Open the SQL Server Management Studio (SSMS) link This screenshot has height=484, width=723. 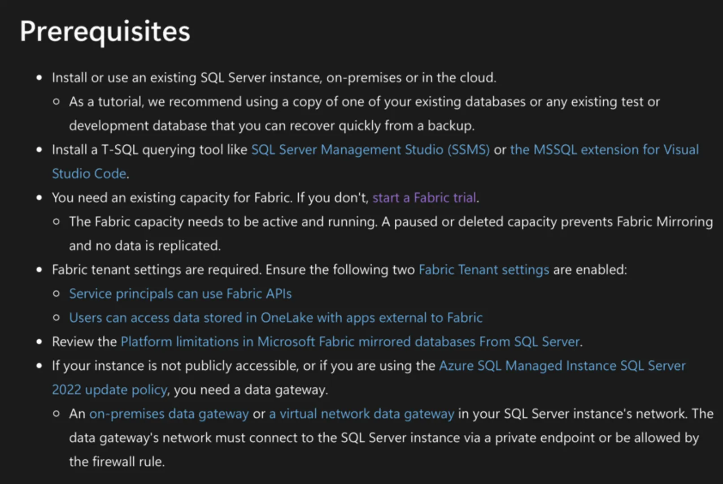[370, 150]
